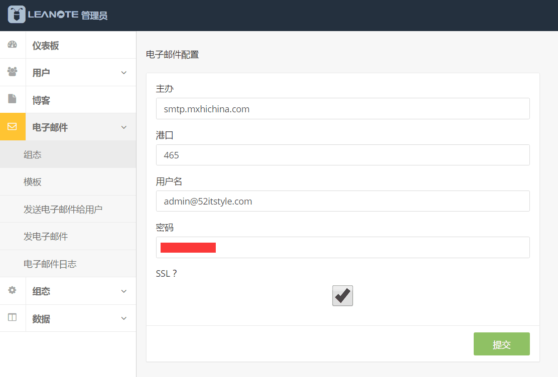Viewport: 558px width, 377px height.
Task: Expand the 数据 menu chevron
Action: pyautogui.click(x=124, y=318)
